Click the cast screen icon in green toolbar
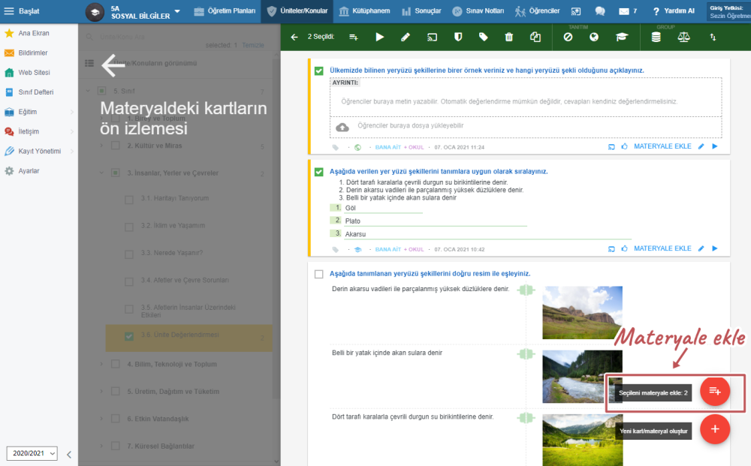Screen dimensions: 751x466 coord(432,37)
